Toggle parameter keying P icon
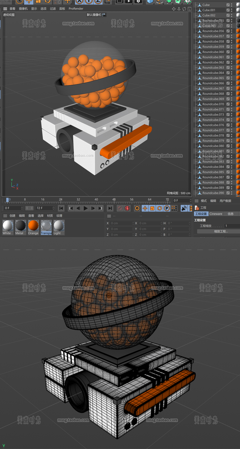This screenshot has height=449, width=240. (x=167, y=208)
